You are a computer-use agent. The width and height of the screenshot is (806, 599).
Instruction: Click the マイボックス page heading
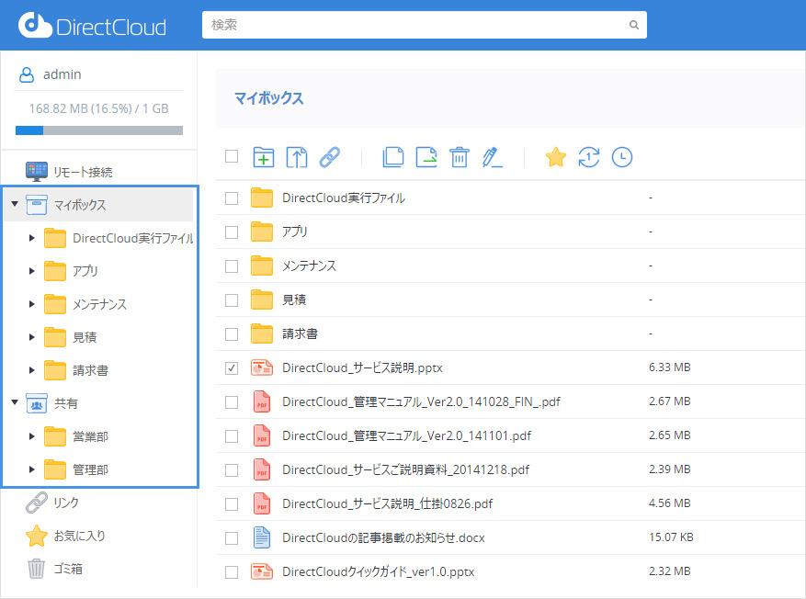[x=269, y=98]
